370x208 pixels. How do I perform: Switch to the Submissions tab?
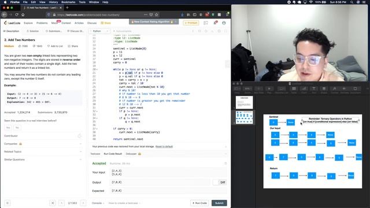tap(54, 31)
